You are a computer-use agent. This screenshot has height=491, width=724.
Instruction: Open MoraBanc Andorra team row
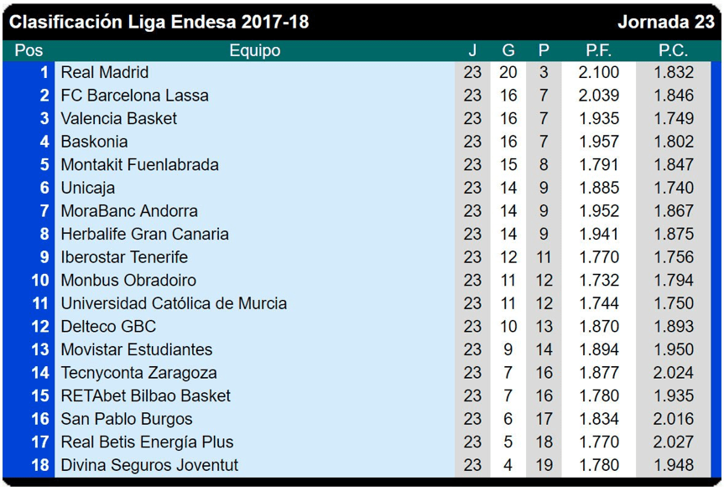pos(129,211)
